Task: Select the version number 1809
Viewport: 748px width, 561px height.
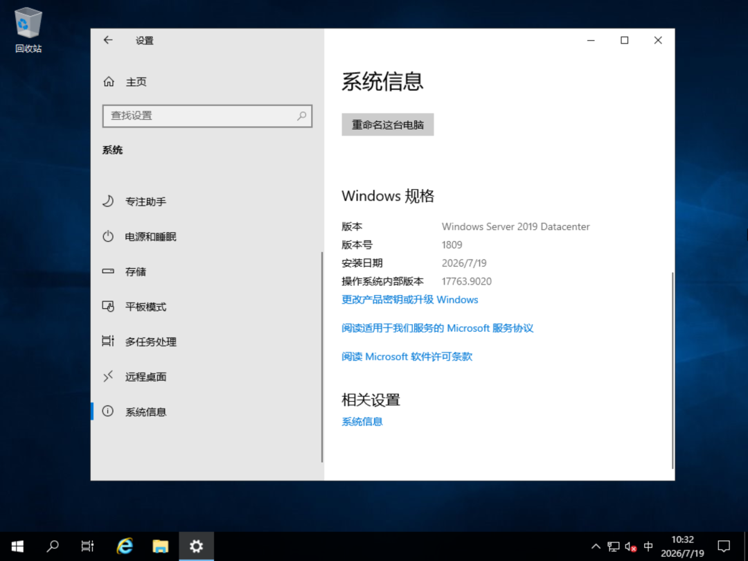Action: click(x=452, y=244)
